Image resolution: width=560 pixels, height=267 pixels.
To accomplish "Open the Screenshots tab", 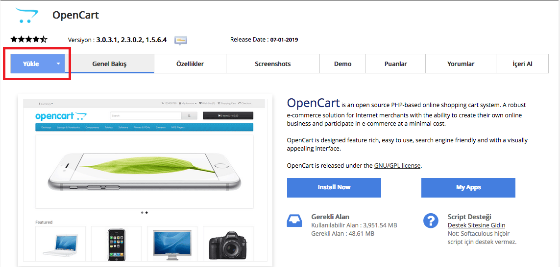I will [x=273, y=64].
